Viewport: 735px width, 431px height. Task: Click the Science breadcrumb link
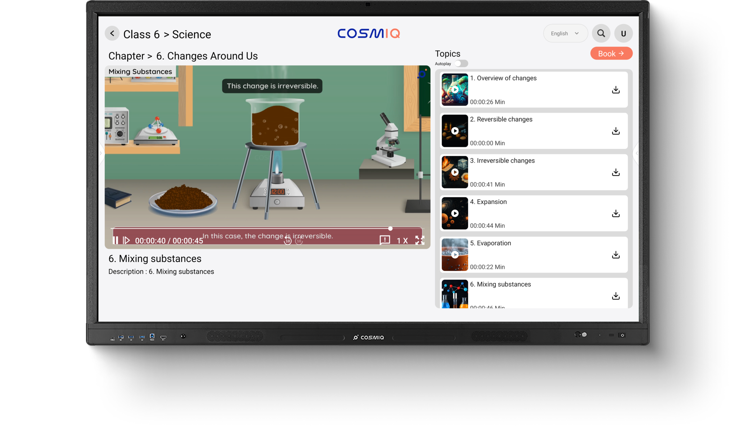(x=191, y=34)
